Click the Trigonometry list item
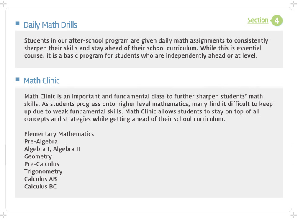 pos(44,171)
